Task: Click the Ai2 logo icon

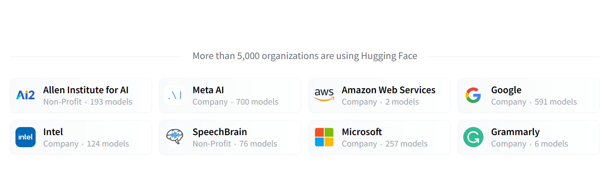Action: pyautogui.click(x=26, y=96)
